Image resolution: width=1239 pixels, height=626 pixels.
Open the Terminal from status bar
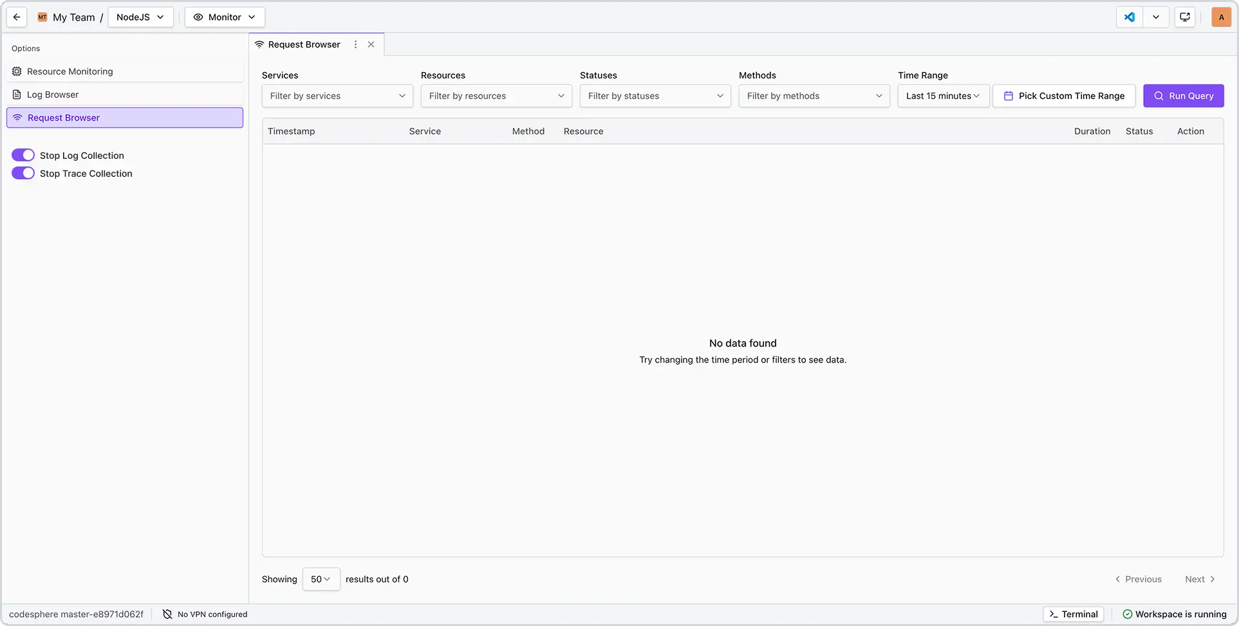pos(1074,614)
